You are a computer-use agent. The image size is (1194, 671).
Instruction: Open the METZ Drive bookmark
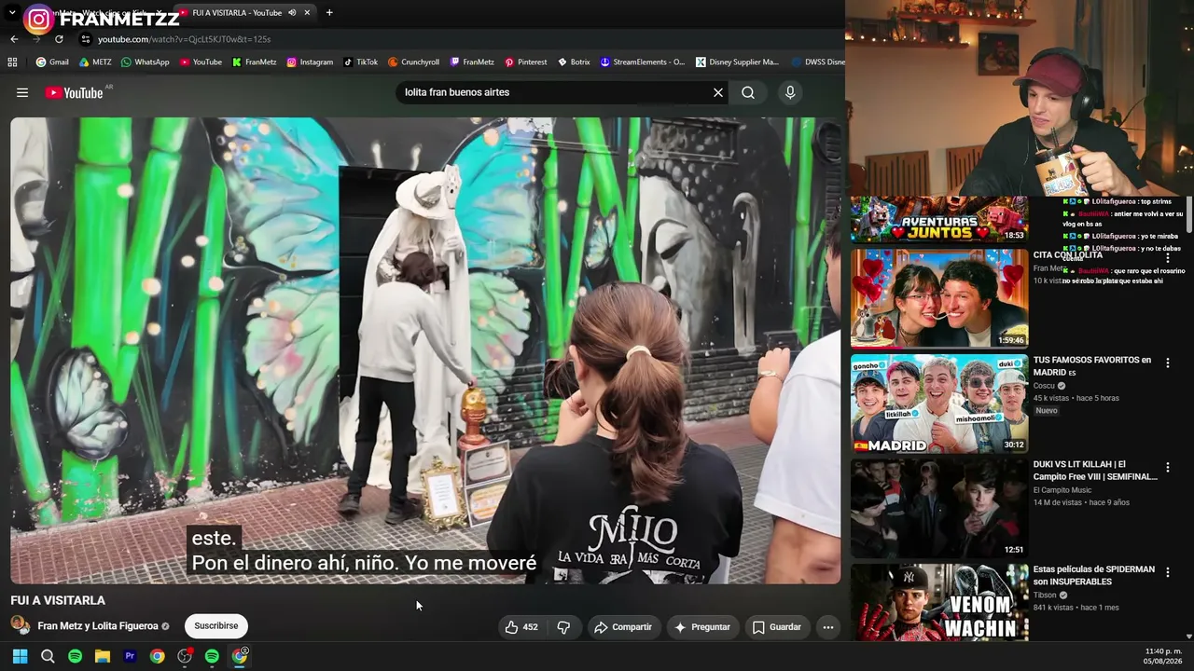(x=95, y=62)
